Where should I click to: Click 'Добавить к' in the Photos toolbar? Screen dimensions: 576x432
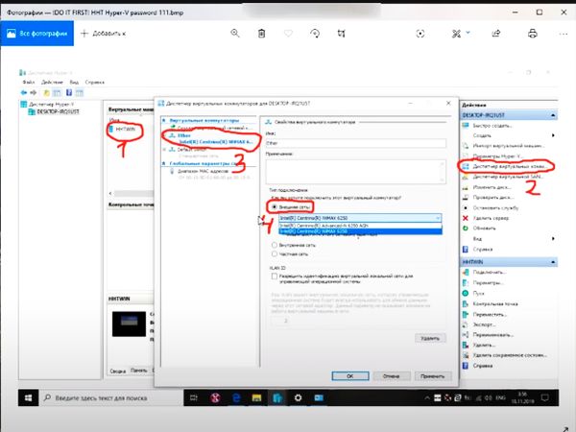104,34
